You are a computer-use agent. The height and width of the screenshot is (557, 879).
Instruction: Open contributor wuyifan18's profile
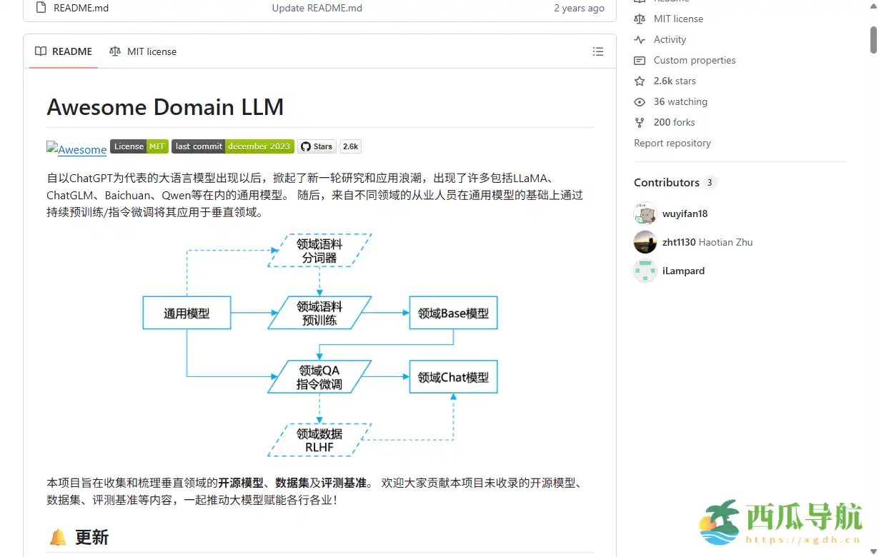click(685, 214)
